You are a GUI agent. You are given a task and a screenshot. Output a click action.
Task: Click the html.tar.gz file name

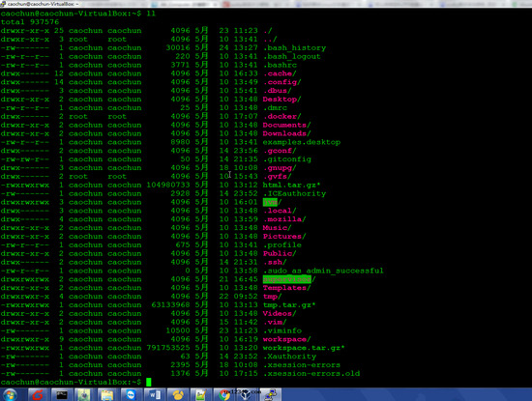click(292, 186)
